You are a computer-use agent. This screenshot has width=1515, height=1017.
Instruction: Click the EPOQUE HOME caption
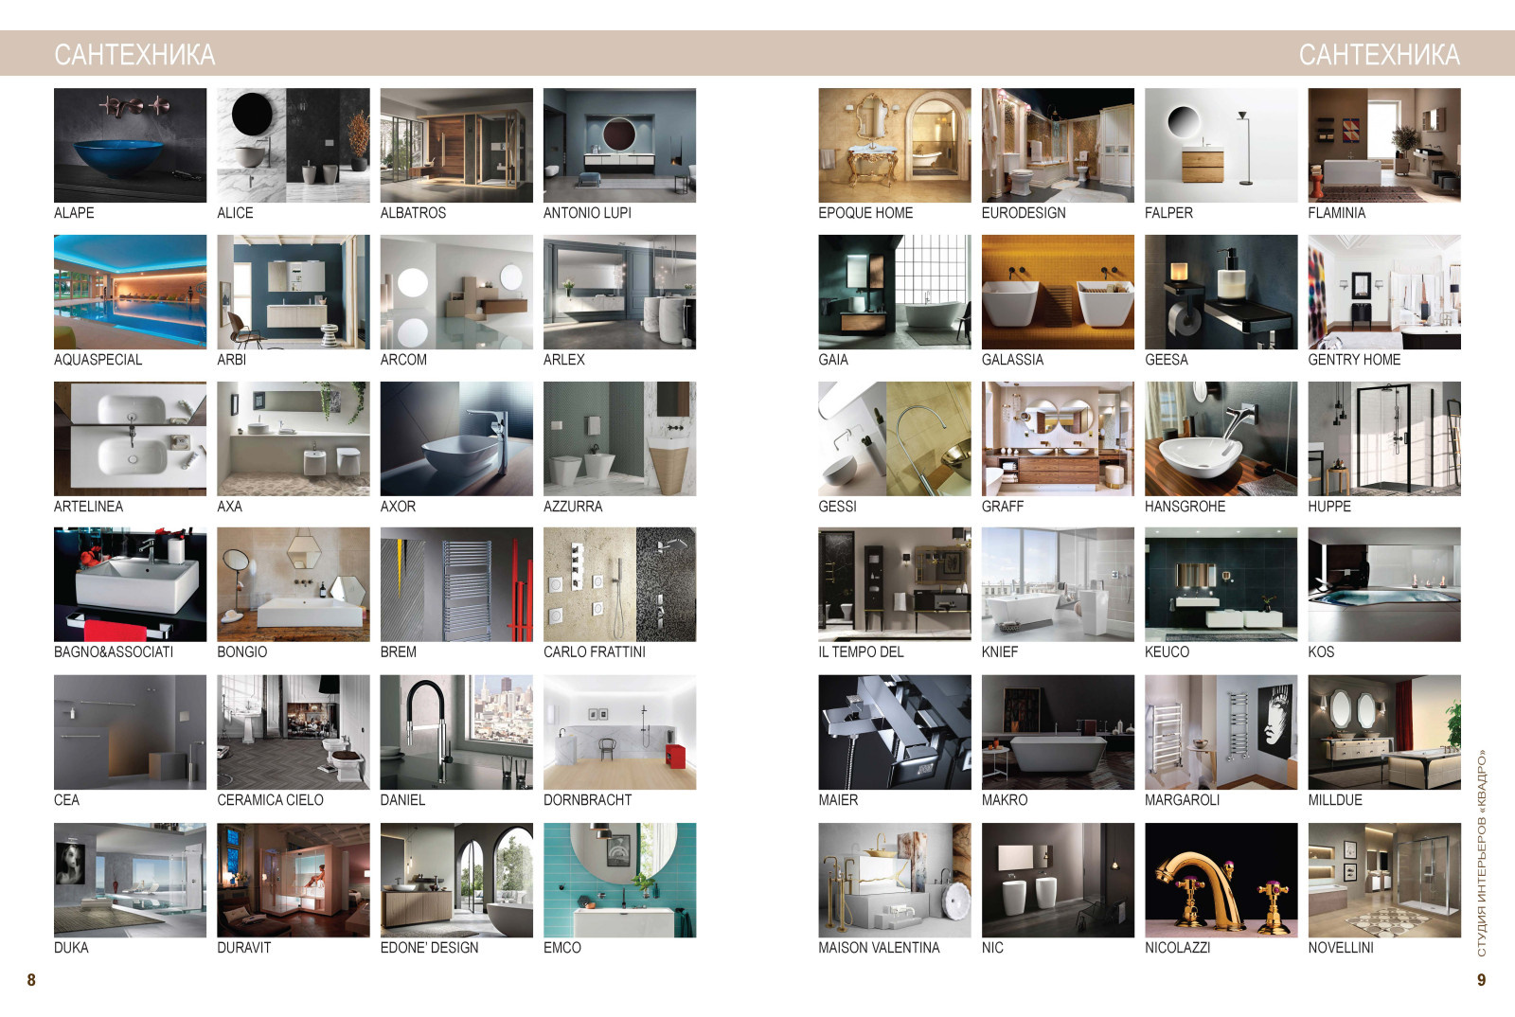pos(865,213)
